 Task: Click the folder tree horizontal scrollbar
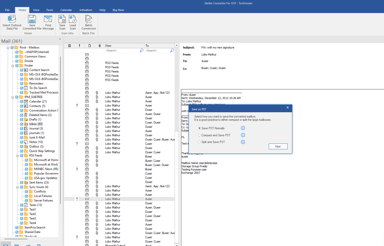tap(16, 239)
